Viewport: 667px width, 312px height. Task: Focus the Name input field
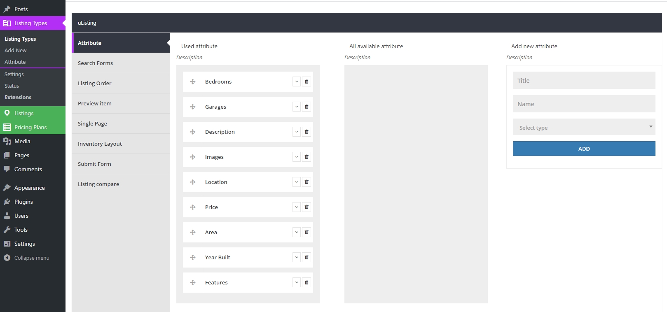(x=584, y=104)
